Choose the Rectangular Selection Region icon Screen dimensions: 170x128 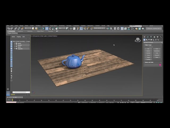[x=40, y=29]
